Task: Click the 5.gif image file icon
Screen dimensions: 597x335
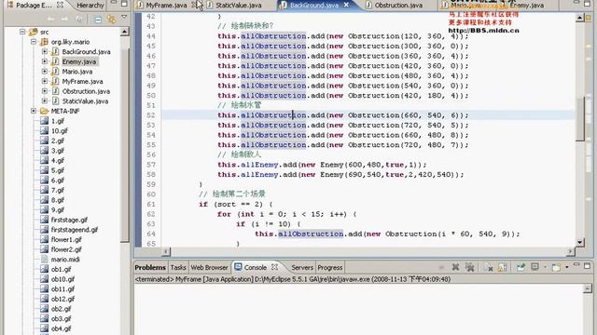Action: click(44, 170)
